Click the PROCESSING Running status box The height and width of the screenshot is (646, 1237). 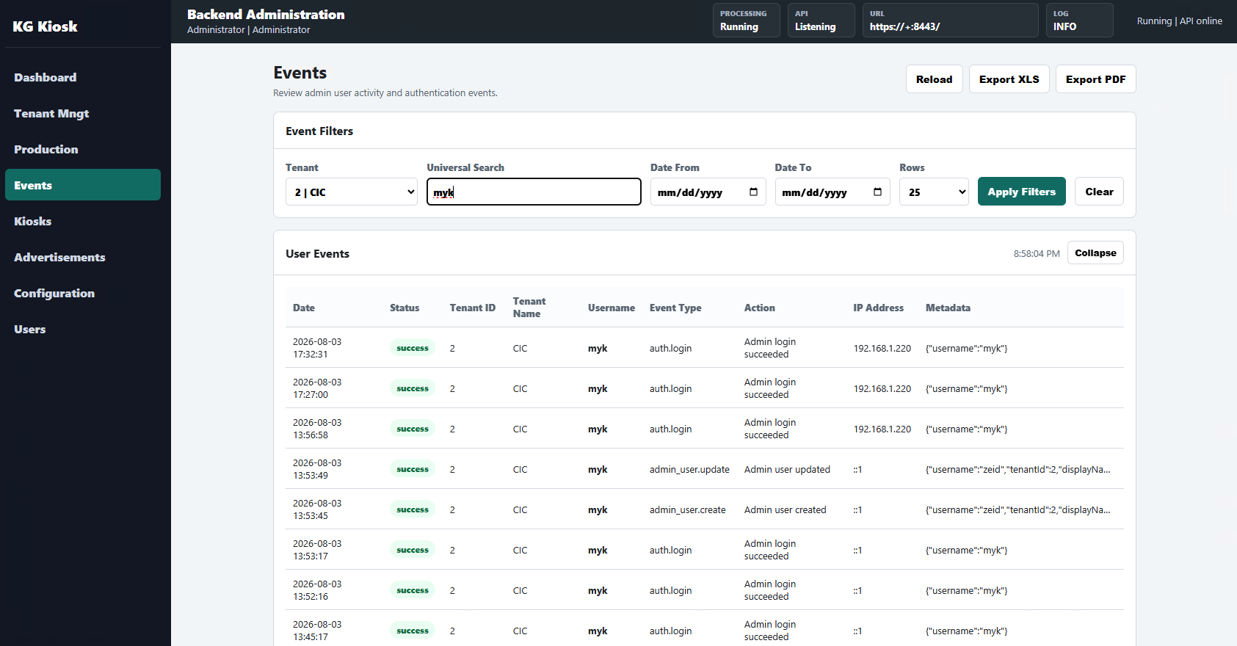pyautogui.click(x=746, y=20)
